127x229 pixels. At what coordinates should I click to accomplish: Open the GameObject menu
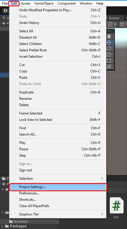click(44, 3)
